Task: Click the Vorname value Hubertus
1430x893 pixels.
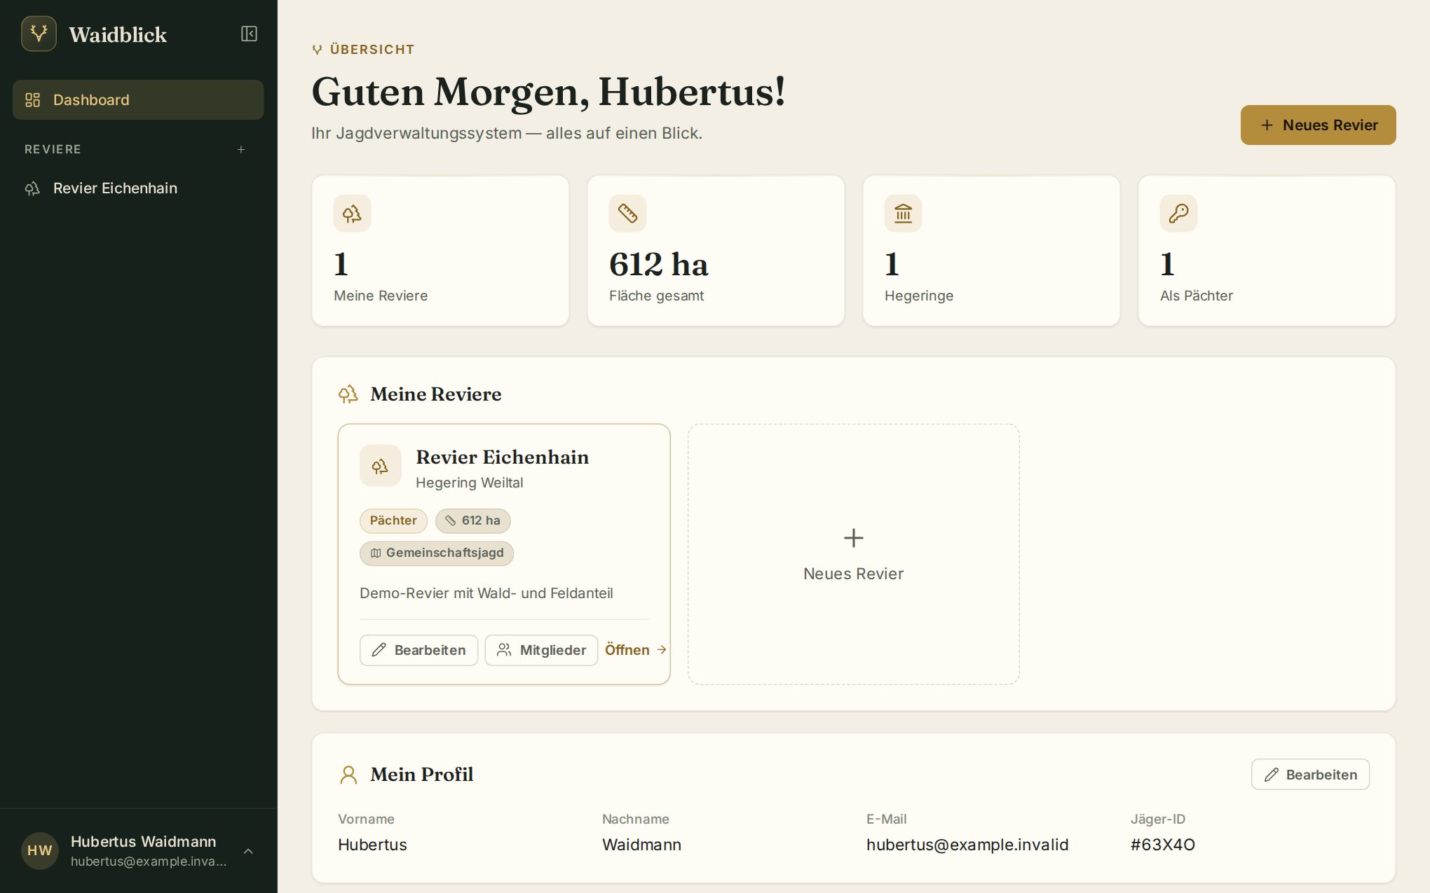Action: point(372,845)
